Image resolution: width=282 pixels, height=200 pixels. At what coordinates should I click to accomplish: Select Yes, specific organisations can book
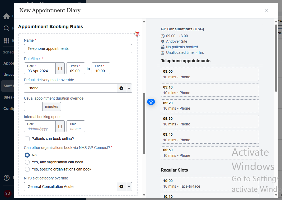27,169
